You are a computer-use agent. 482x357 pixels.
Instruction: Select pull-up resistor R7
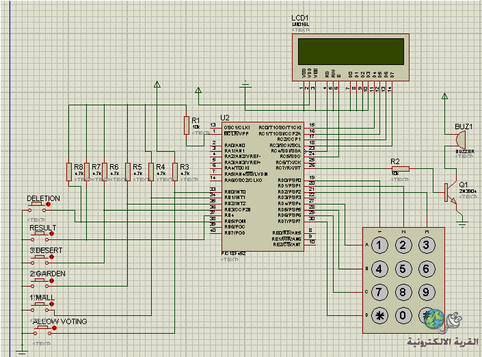(x=87, y=172)
